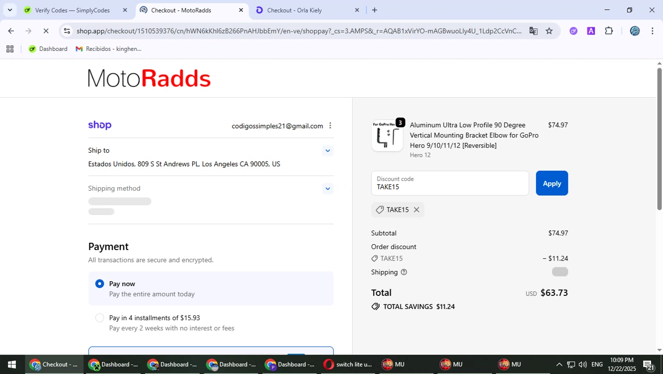Viewport: 663px width, 374px height.
Task: Stop loading the page
Action: click(x=46, y=31)
